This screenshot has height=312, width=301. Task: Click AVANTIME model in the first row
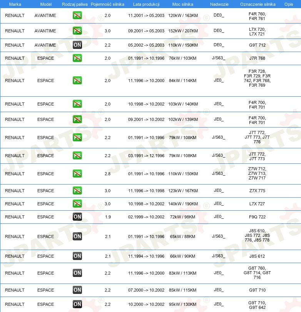45,15
